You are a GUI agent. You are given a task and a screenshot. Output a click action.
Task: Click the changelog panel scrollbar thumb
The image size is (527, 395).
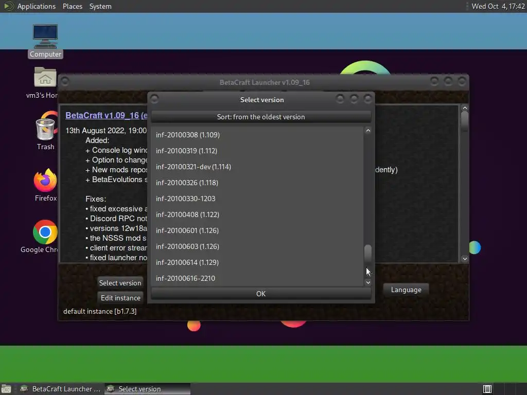tap(465, 121)
